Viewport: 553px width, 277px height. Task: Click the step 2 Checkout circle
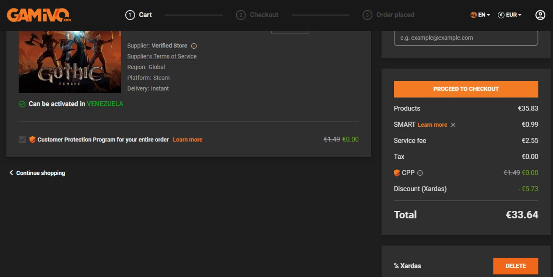tap(241, 15)
